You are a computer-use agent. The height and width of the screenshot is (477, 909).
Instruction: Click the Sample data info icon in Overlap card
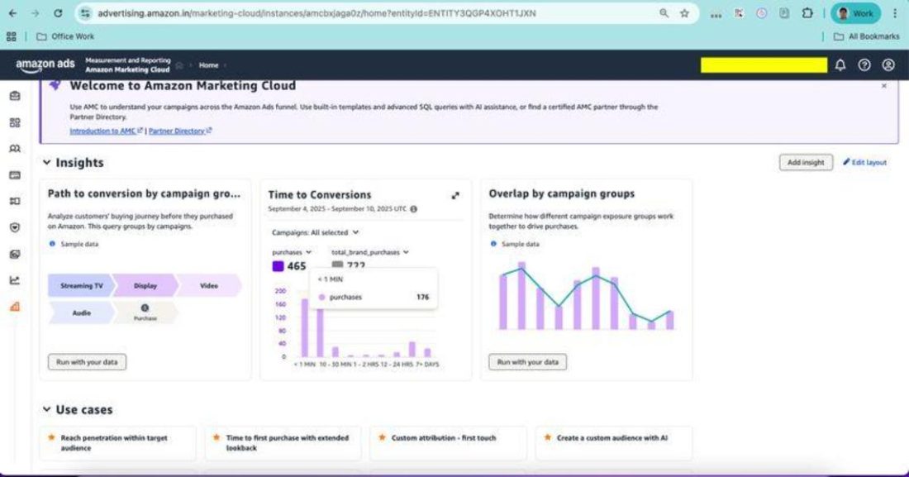(493, 244)
